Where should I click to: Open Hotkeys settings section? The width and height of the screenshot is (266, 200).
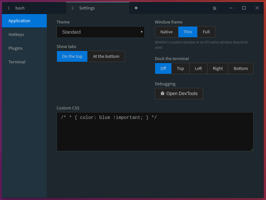pyautogui.click(x=24, y=34)
